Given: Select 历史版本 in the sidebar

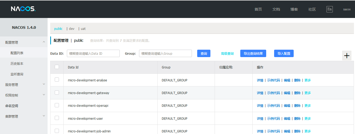Looking at the screenshot, I should coord(24,63).
